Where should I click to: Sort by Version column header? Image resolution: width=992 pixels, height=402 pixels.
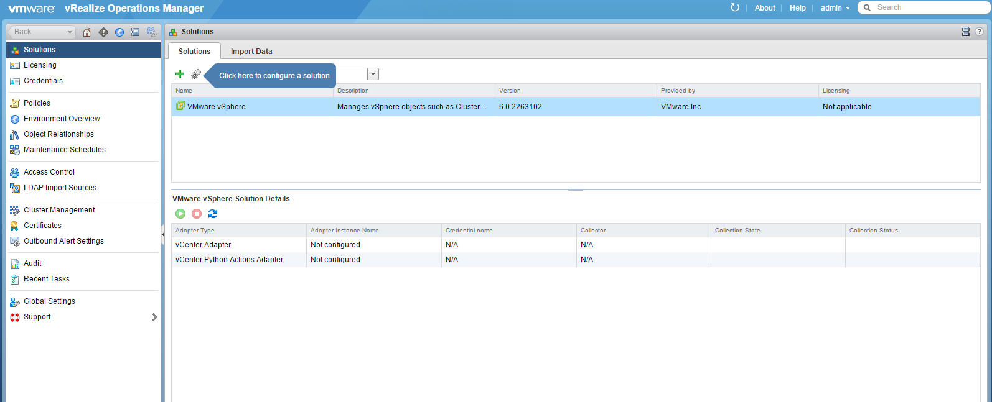pyautogui.click(x=576, y=91)
